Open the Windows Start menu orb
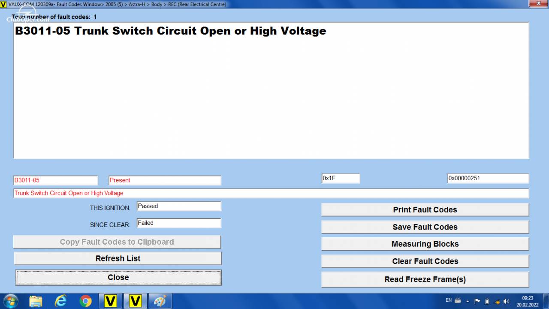 pyautogui.click(x=10, y=301)
